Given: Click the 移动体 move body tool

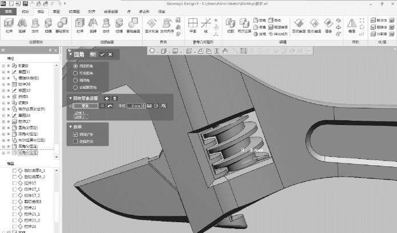Looking at the screenshot, I should pyautogui.click(x=379, y=21).
